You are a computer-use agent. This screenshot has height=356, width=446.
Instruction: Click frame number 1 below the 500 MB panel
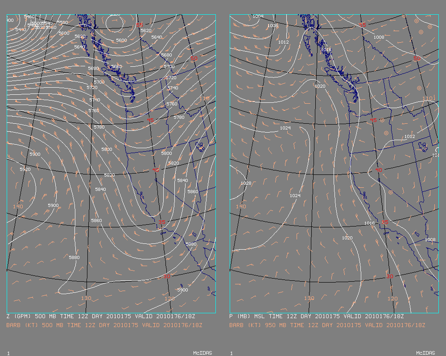coord(8,353)
